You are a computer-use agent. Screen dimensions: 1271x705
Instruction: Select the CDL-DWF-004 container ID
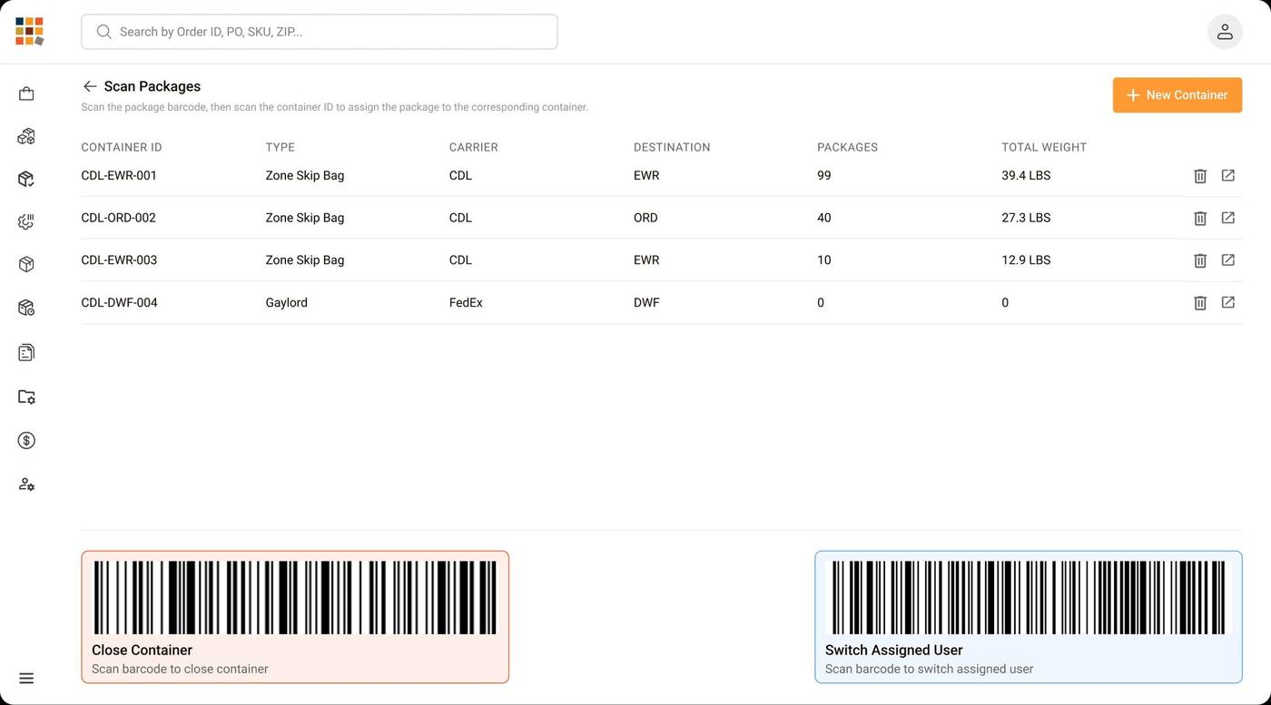(119, 302)
